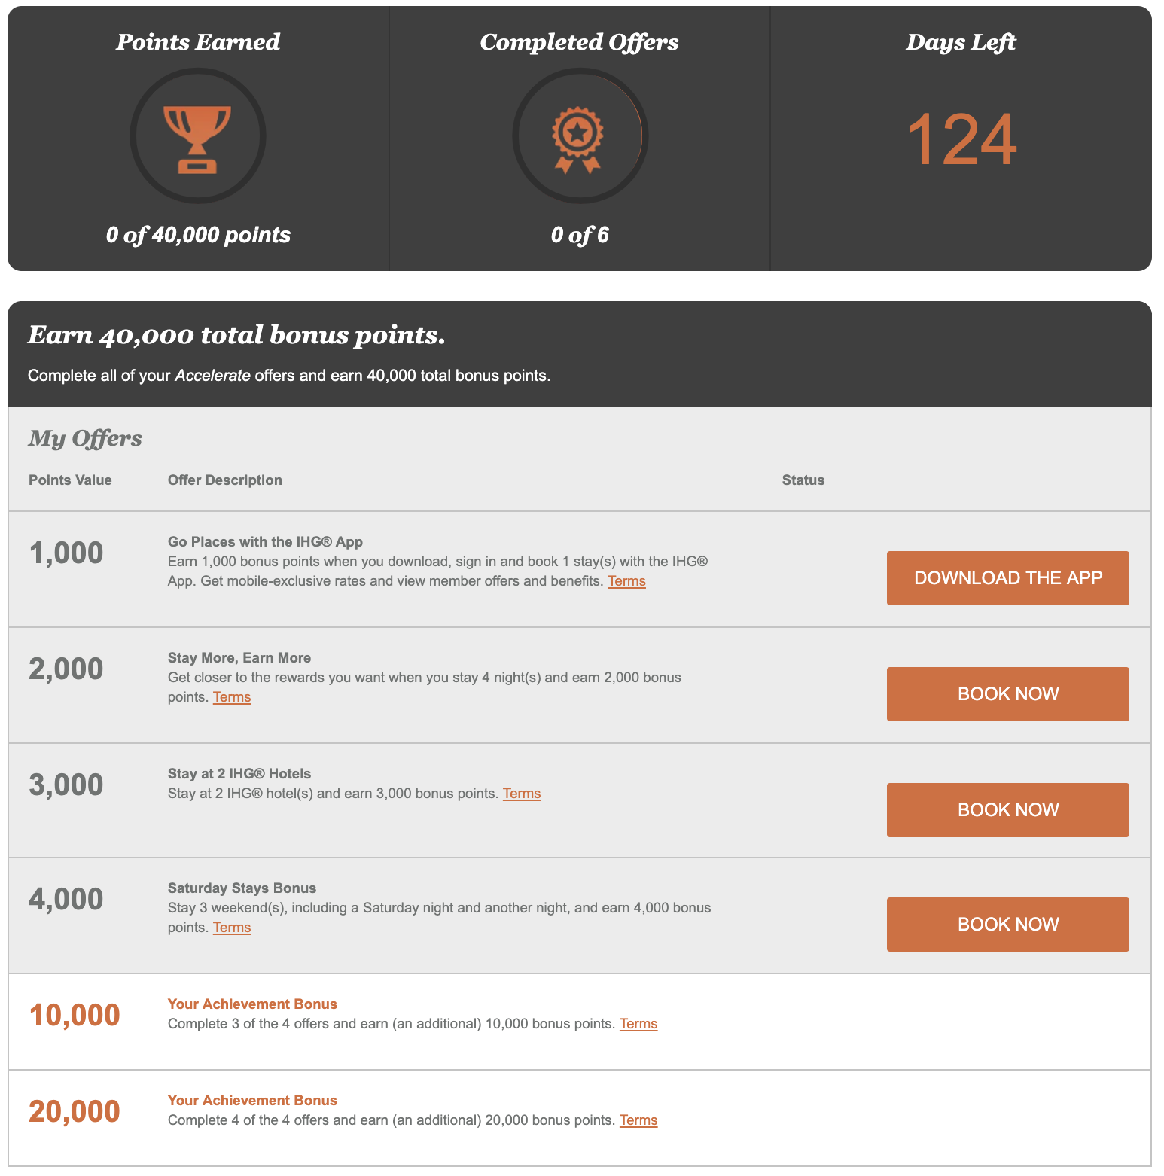1164x1176 pixels.
Task: Click the award ribbon icon under Completed Offers
Action: (580, 136)
